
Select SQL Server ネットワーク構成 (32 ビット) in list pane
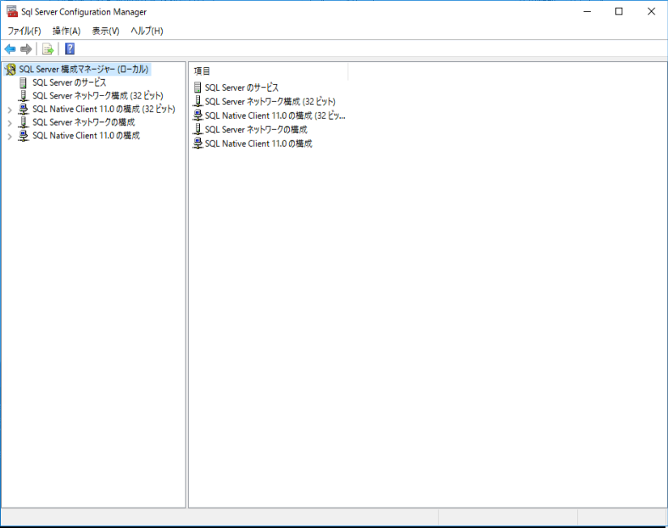(x=270, y=102)
